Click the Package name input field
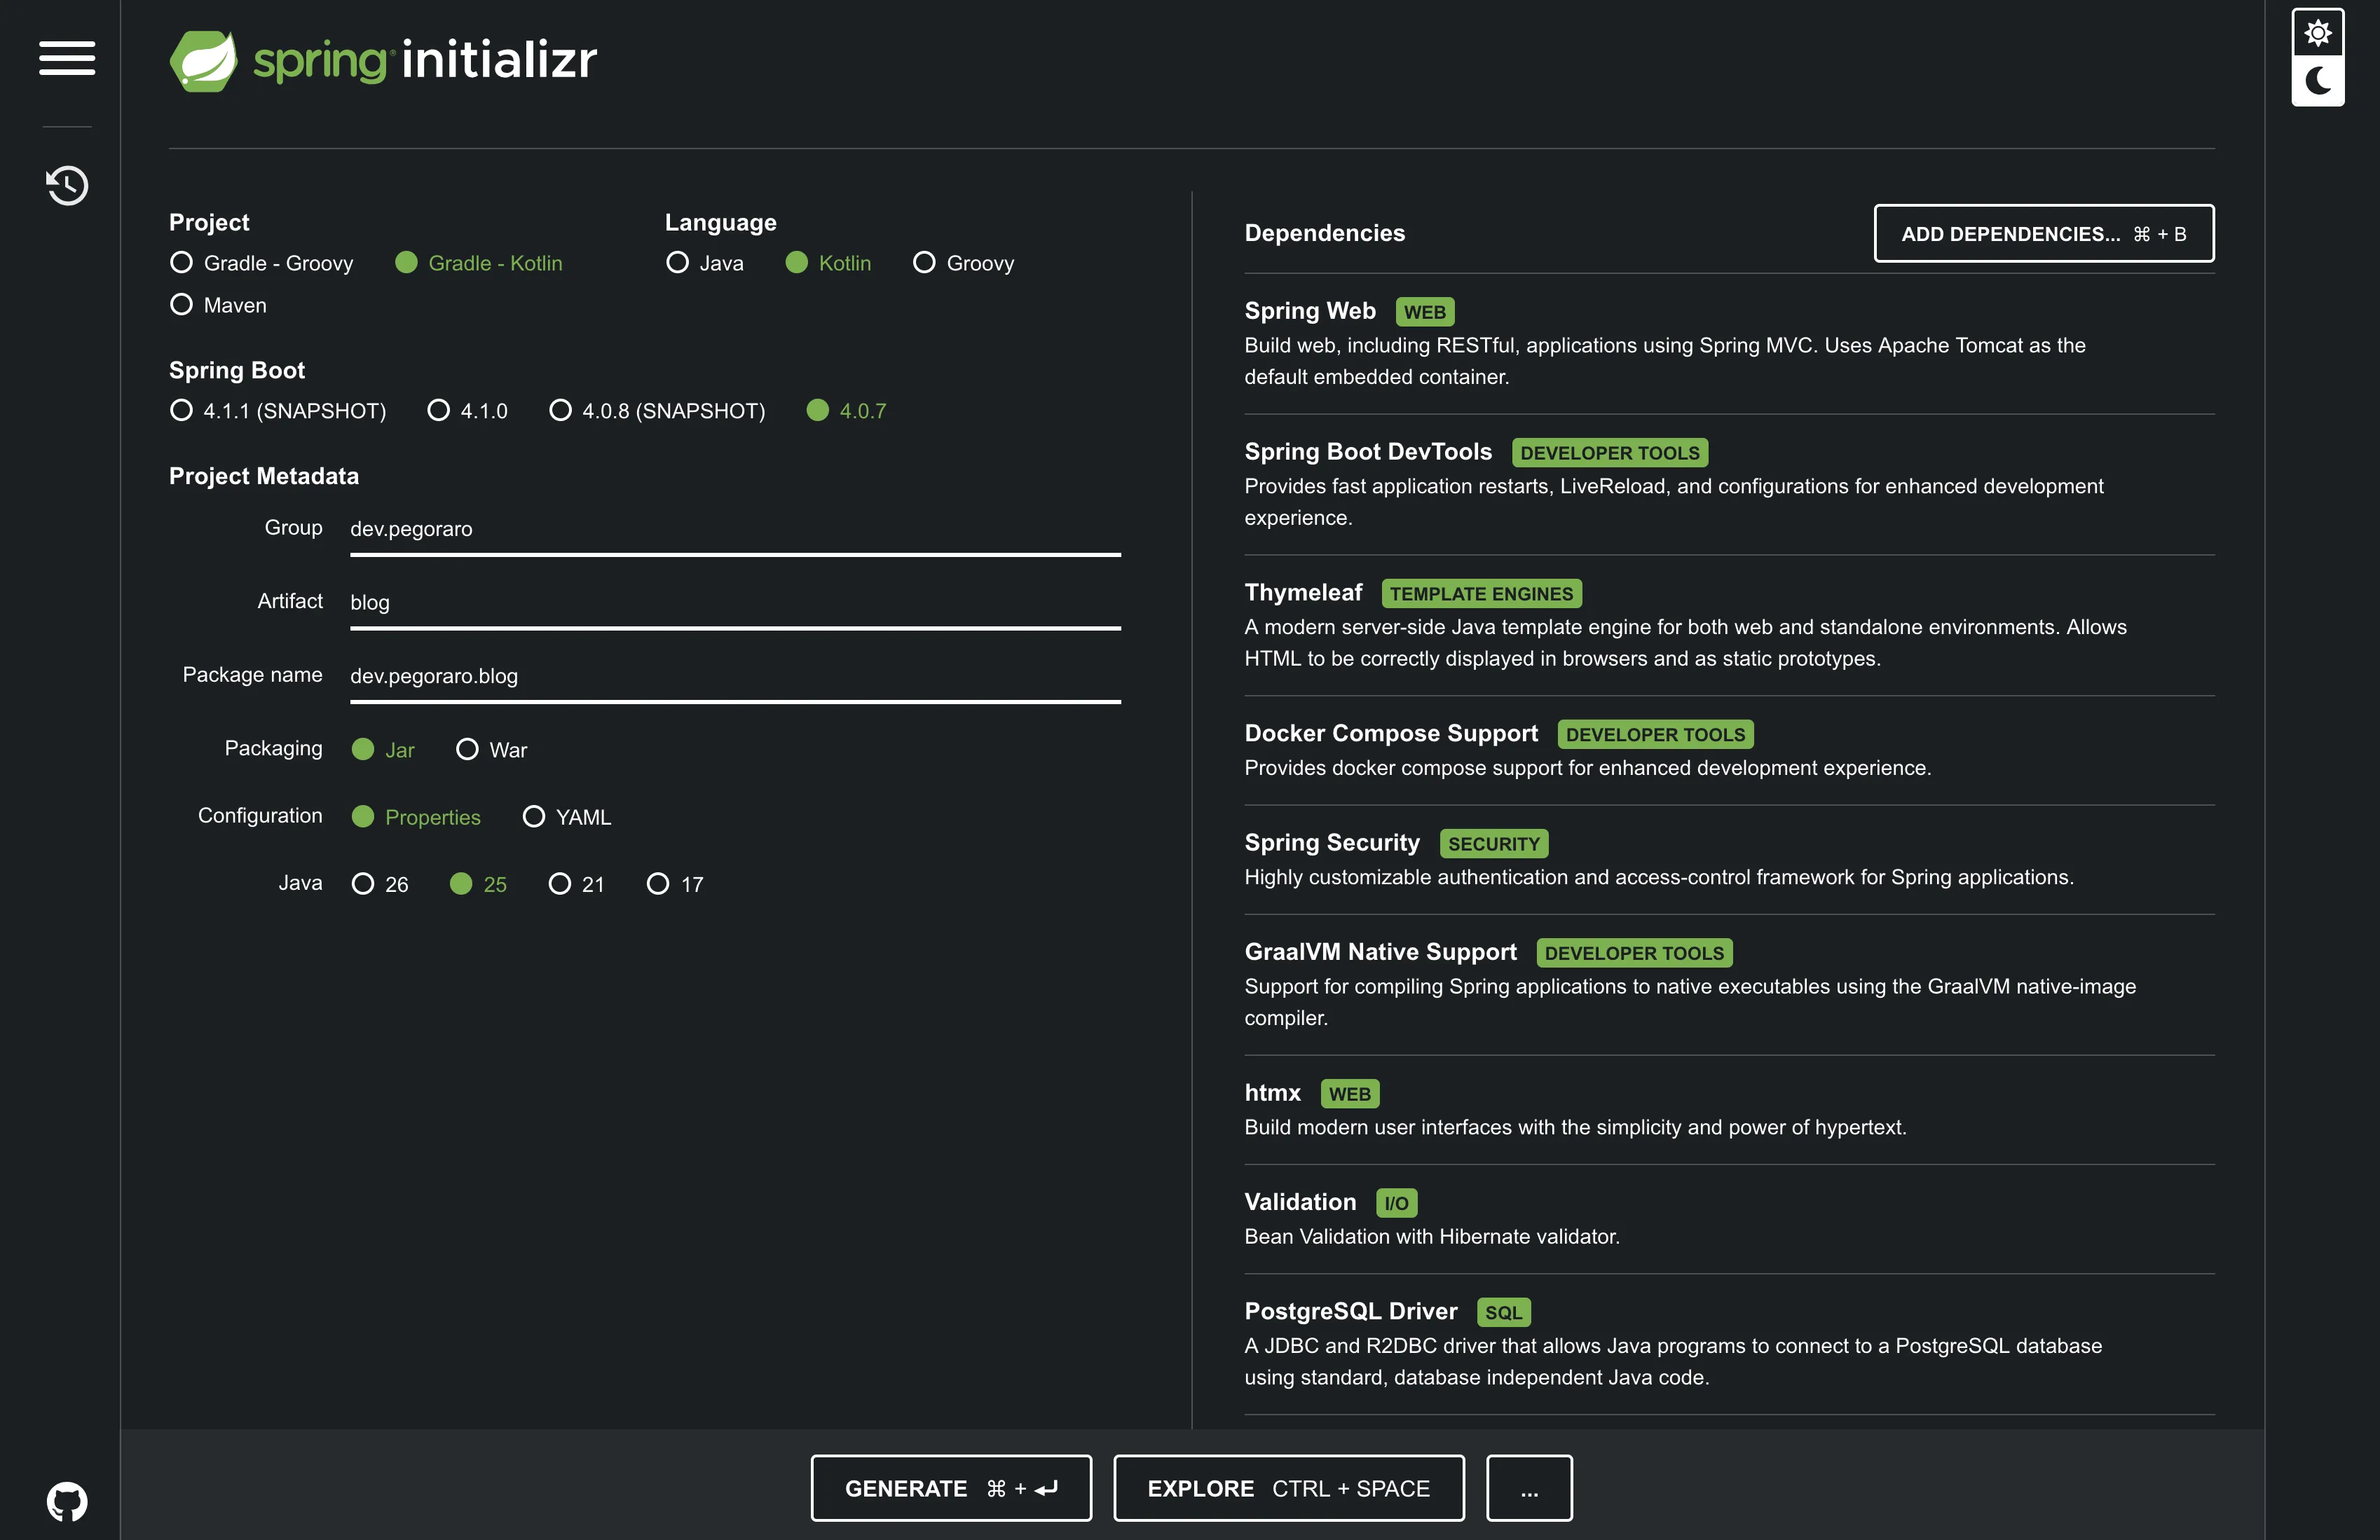2380x1540 pixels. (735, 677)
